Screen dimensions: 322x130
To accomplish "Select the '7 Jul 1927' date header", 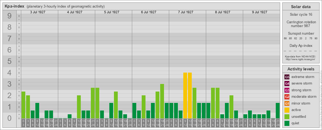I will point(185,12).
